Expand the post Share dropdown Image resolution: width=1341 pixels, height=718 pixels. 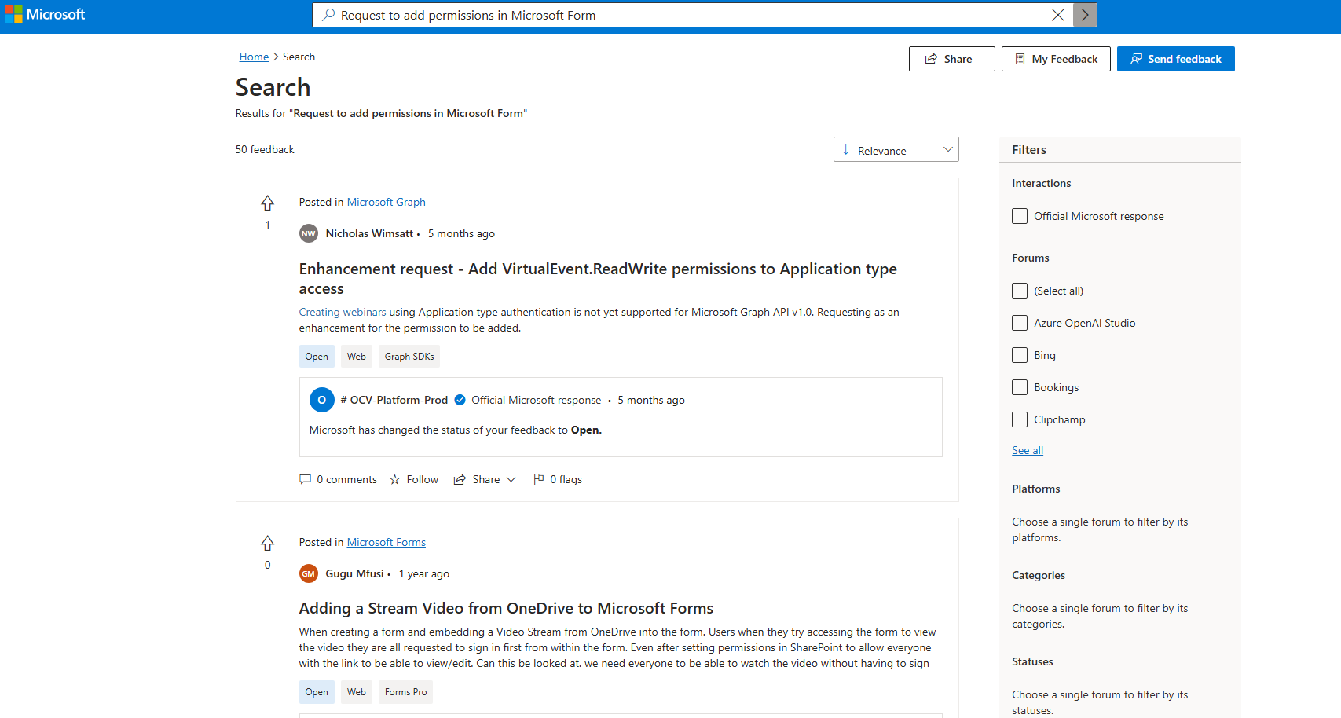point(485,479)
